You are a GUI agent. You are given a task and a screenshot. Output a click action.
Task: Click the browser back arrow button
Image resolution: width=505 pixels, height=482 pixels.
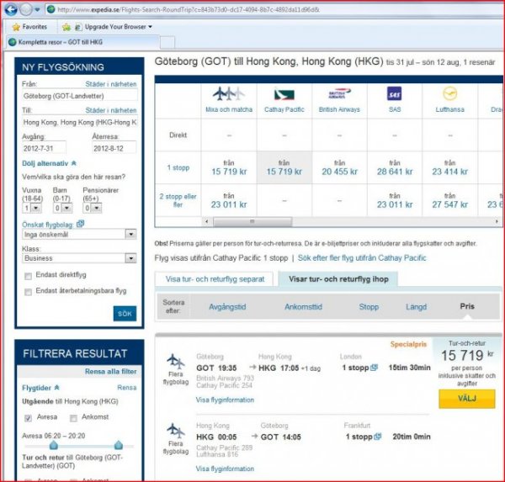12,9
